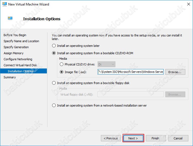This screenshot has height=146, width=193.
Task: Click the Browse button next to the virtual floppy disk field
Action: 175,95
